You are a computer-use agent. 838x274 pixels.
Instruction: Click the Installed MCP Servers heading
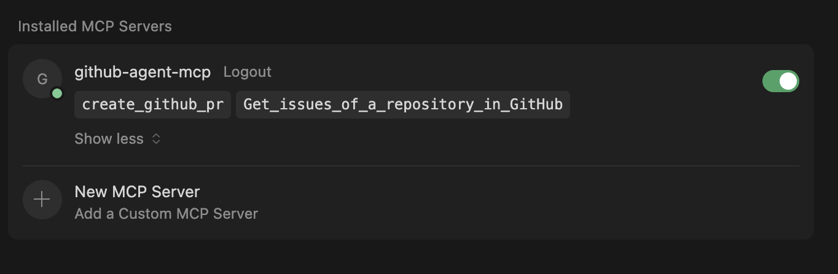[95, 26]
